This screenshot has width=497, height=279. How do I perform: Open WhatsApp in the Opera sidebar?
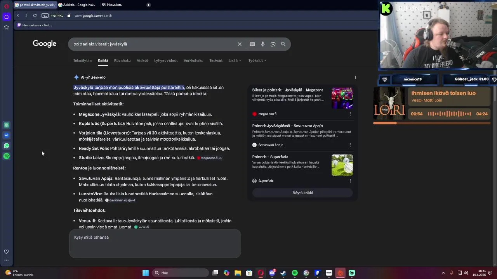tap(6, 146)
